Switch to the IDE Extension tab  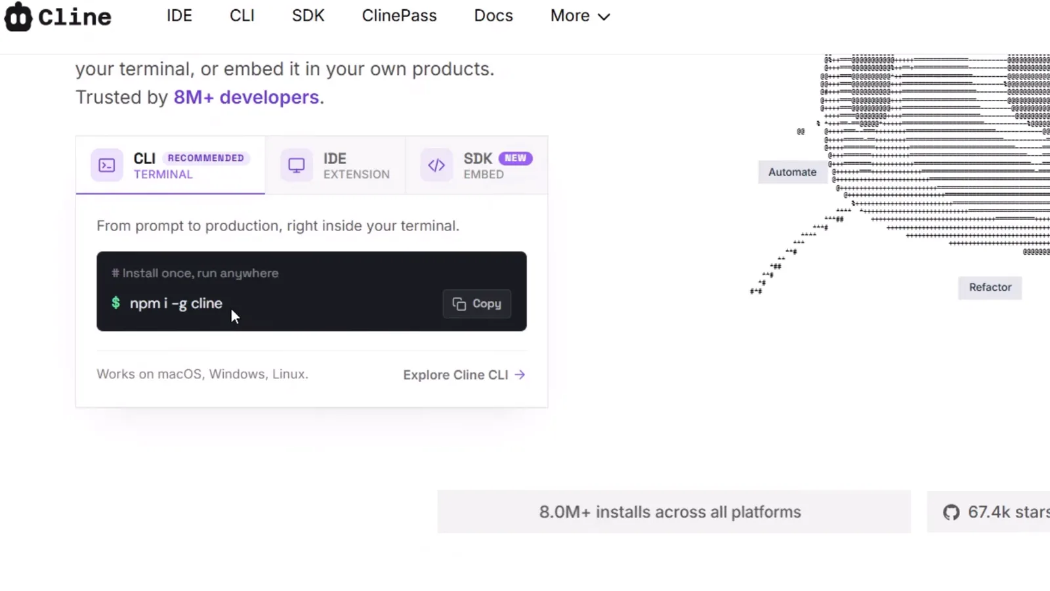coord(335,165)
